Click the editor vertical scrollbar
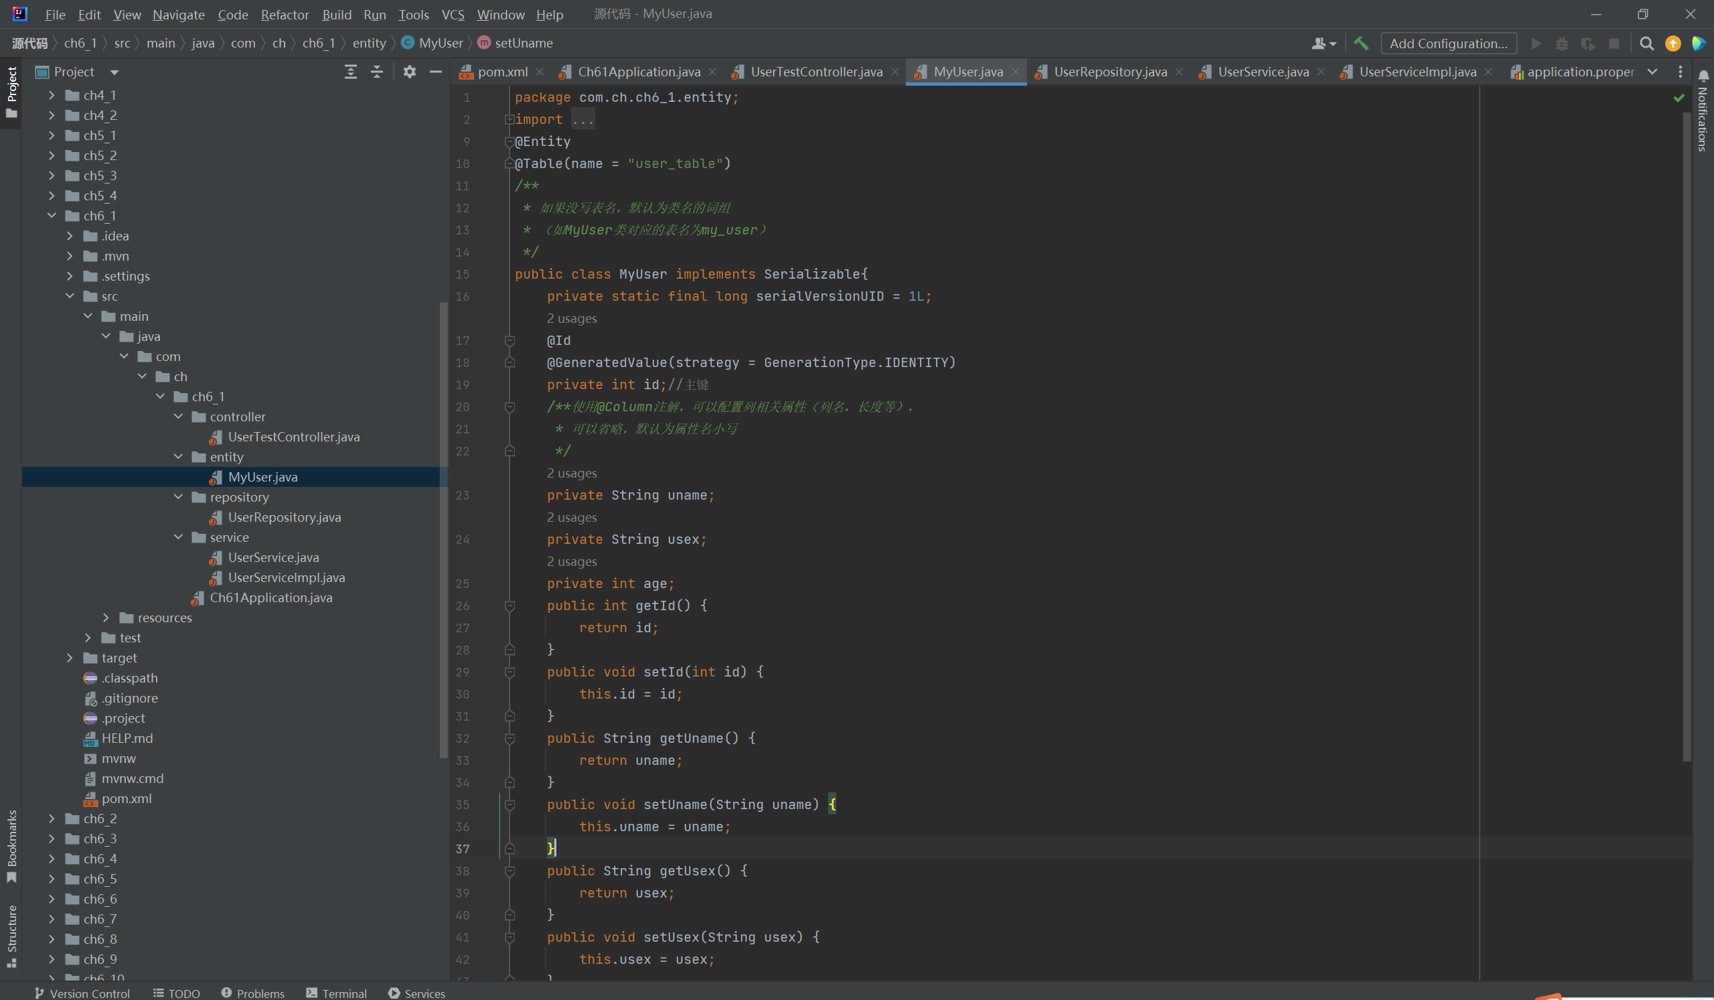This screenshot has width=1714, height=1000. pos(1686,435)
